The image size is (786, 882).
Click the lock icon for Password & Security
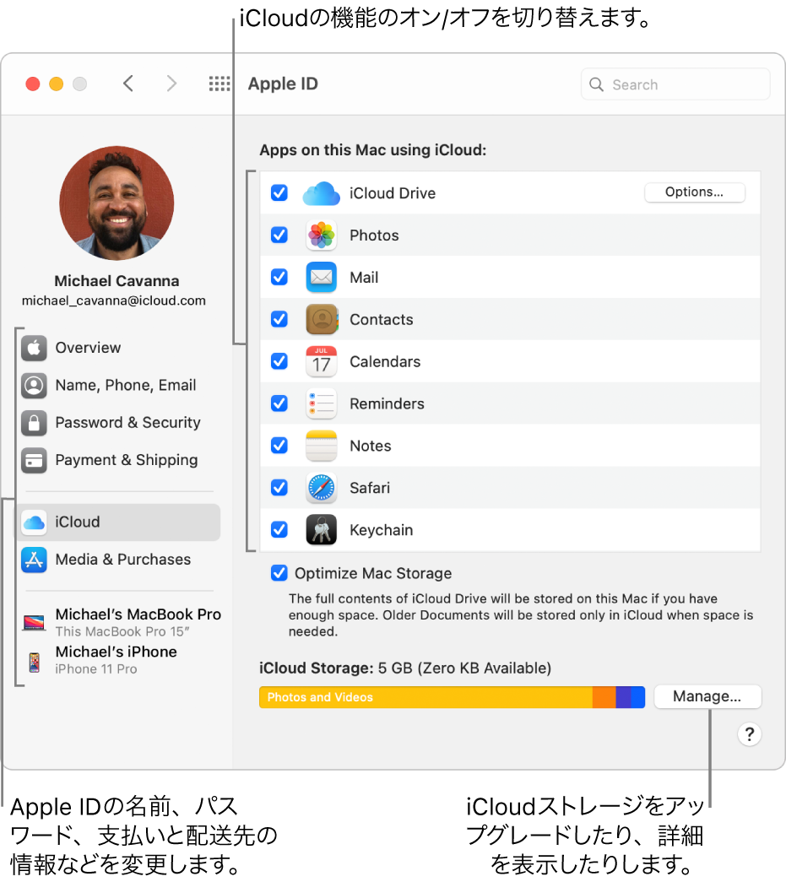(35, 423)
